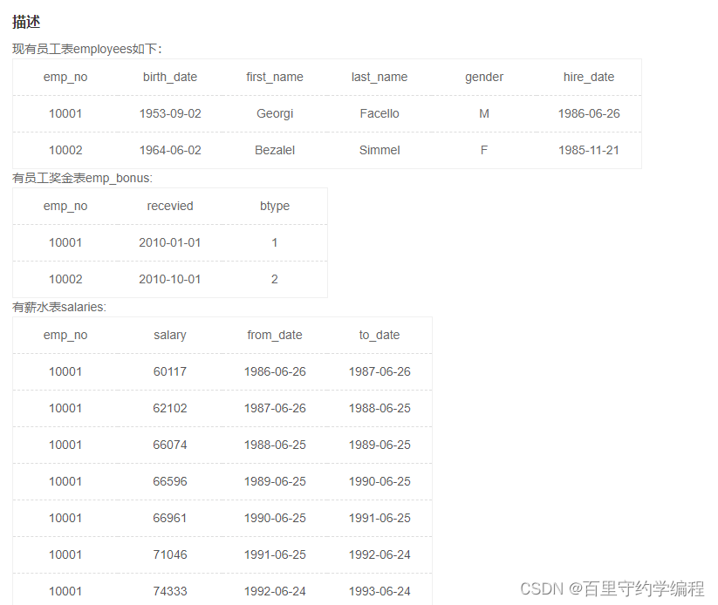
Task: Select to_date 1990-06-25
Action: click(380, 481)
